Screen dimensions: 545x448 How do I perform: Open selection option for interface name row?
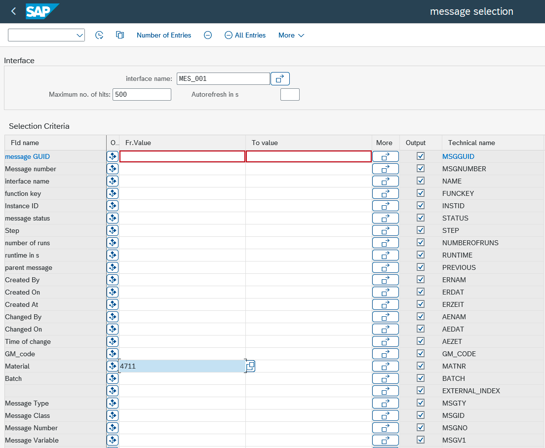pyautogui.click(x=113, y=181)
